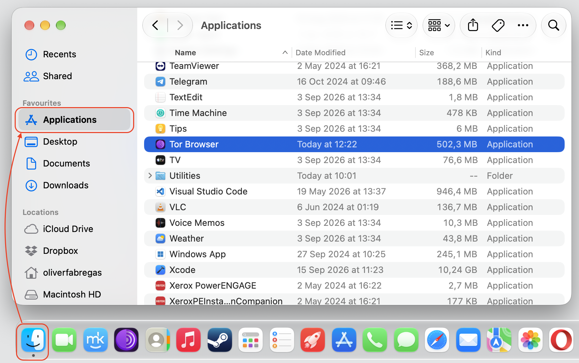Open the Phone app from the Dock

pyautogui.click(x=375, y=340)
